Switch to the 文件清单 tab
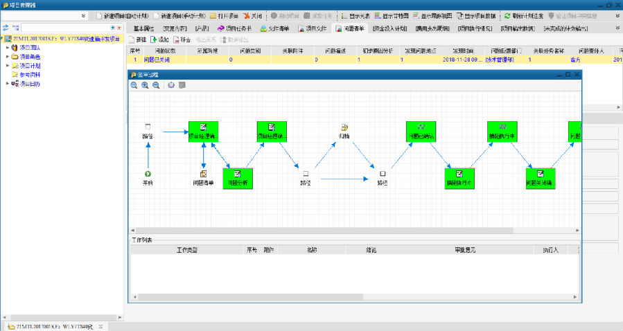 [276, 28]
